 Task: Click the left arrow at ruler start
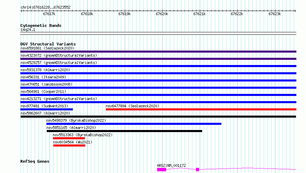tap(21, 11)
